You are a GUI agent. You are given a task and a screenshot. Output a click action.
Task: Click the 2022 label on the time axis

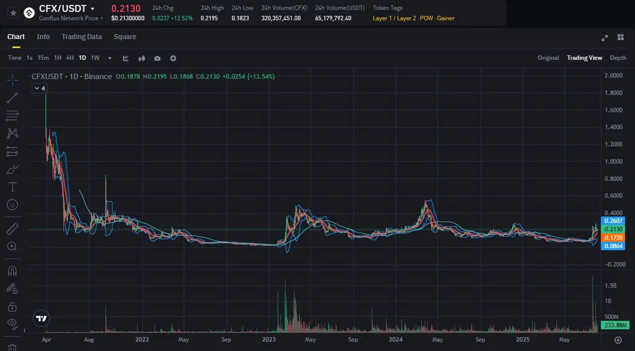[x=142, y=340]
